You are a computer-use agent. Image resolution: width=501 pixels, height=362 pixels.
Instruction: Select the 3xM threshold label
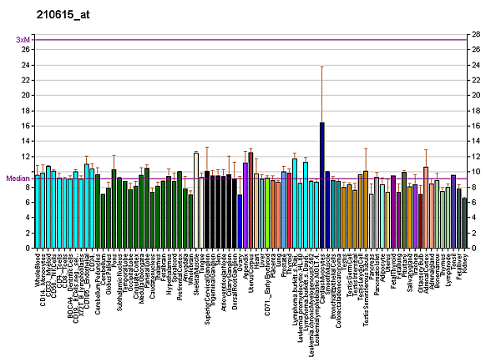click(x=23, y=39)
